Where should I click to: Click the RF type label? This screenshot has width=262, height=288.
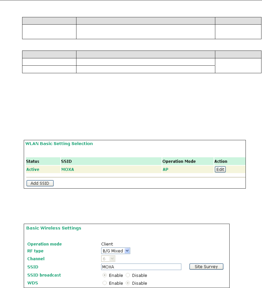(35, 251)
